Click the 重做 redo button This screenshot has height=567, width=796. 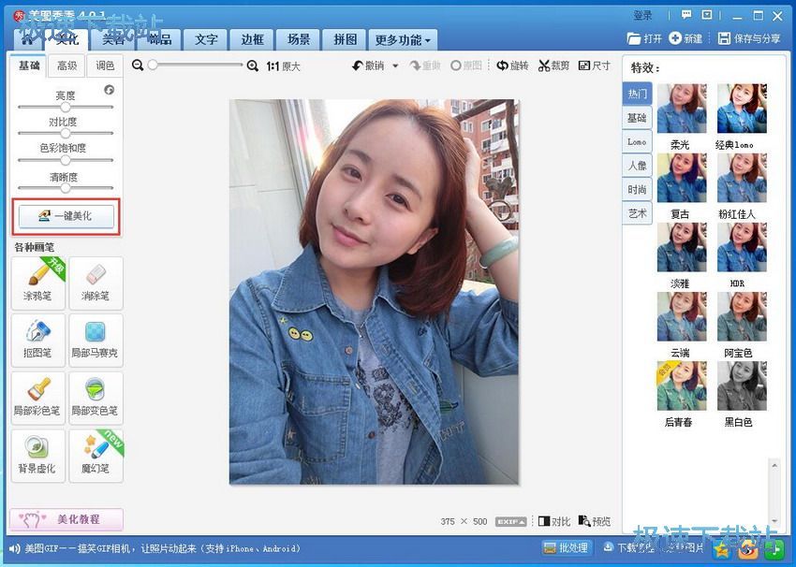(425, 65)
